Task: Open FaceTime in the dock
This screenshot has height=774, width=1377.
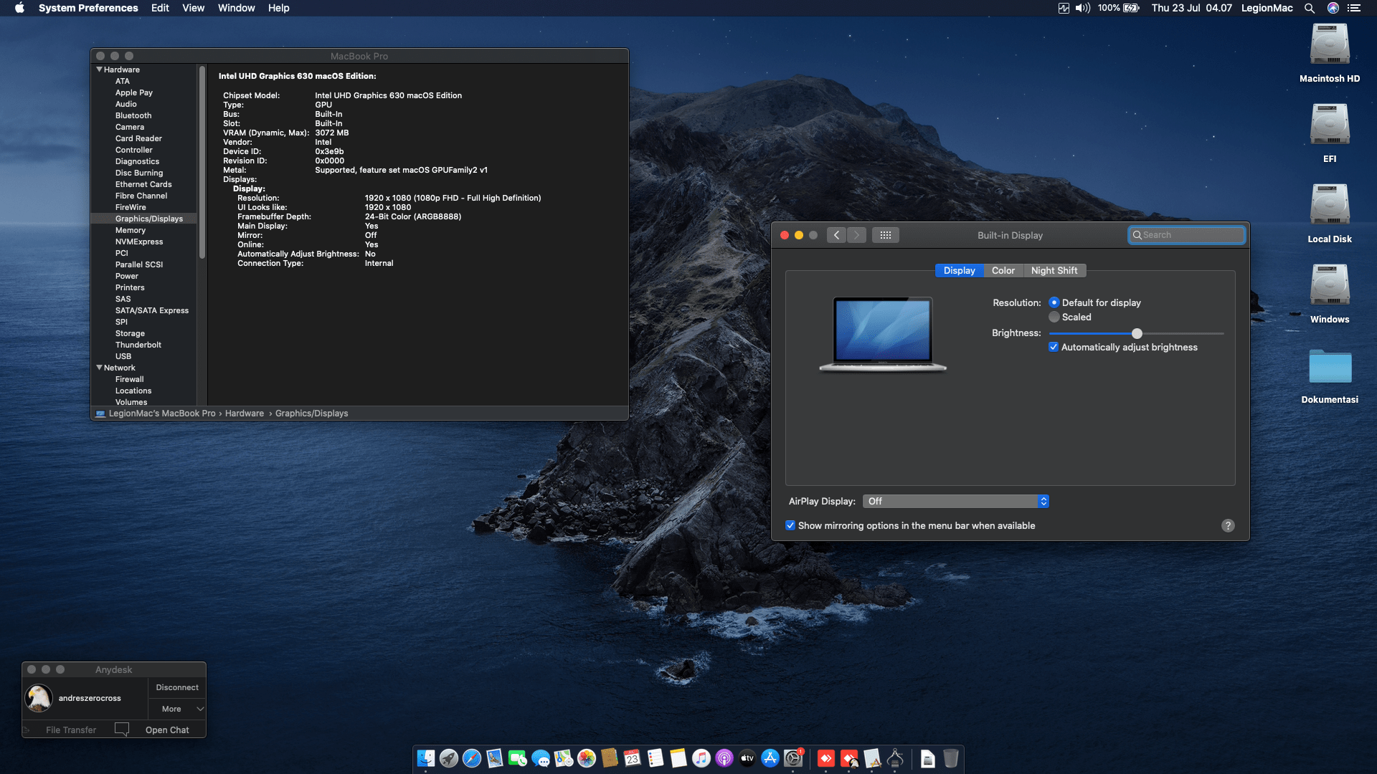Action: (518, 758)
